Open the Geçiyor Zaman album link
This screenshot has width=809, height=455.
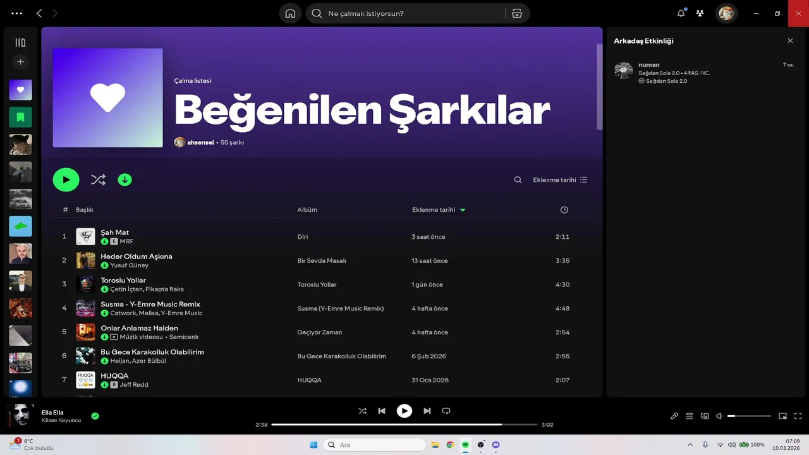tap(320, 332)
